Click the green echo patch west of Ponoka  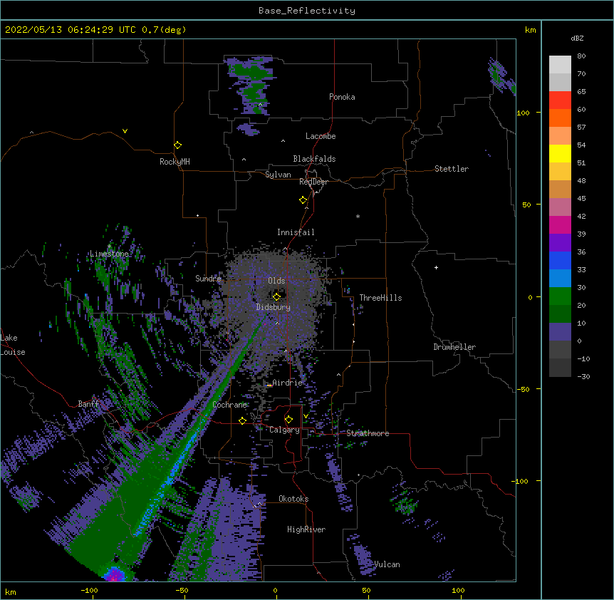pyautogui.click(x=251, y=85)
